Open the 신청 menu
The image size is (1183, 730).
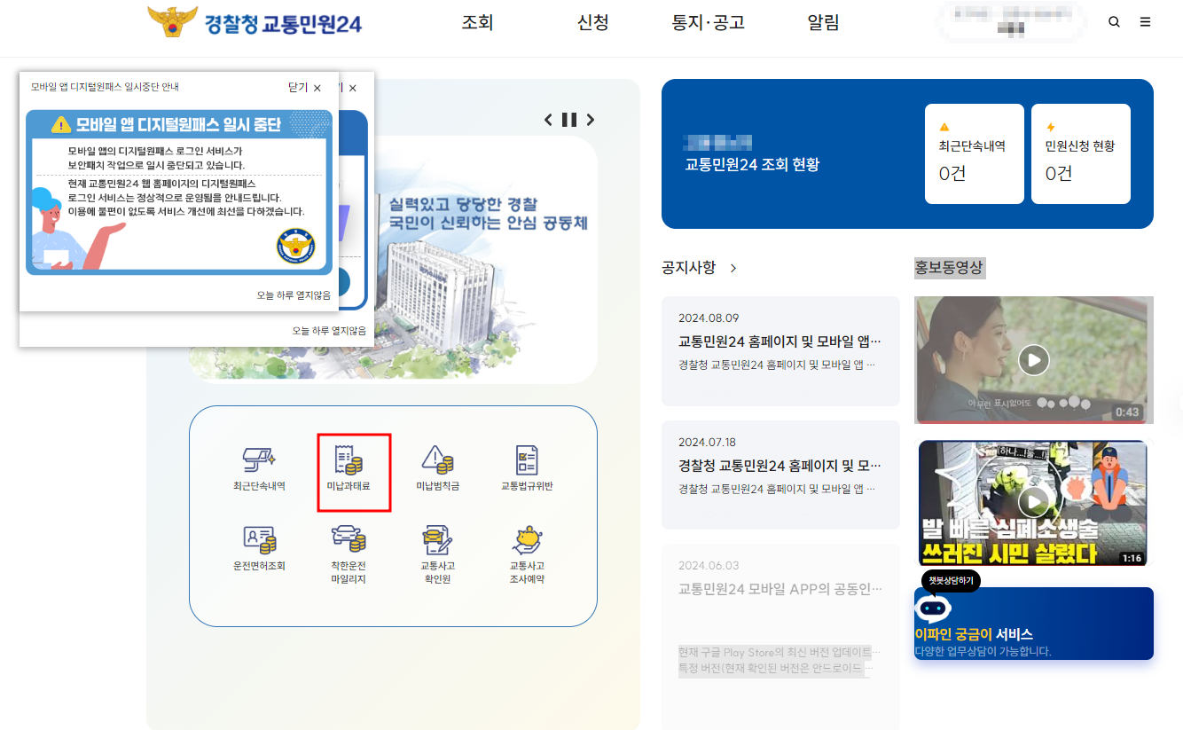point(592,23)
